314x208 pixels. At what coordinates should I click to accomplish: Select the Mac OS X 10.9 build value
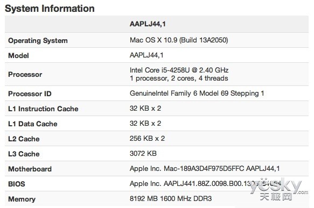179,40
